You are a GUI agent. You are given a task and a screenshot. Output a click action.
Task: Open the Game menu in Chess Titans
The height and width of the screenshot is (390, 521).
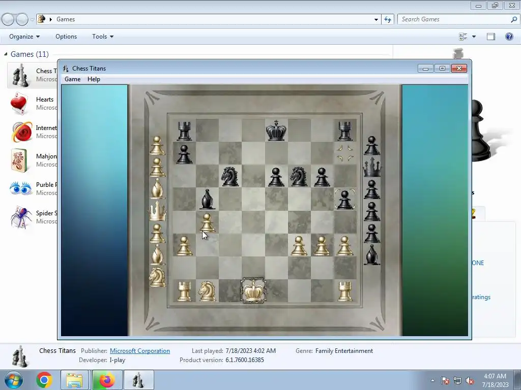point(72,79)
